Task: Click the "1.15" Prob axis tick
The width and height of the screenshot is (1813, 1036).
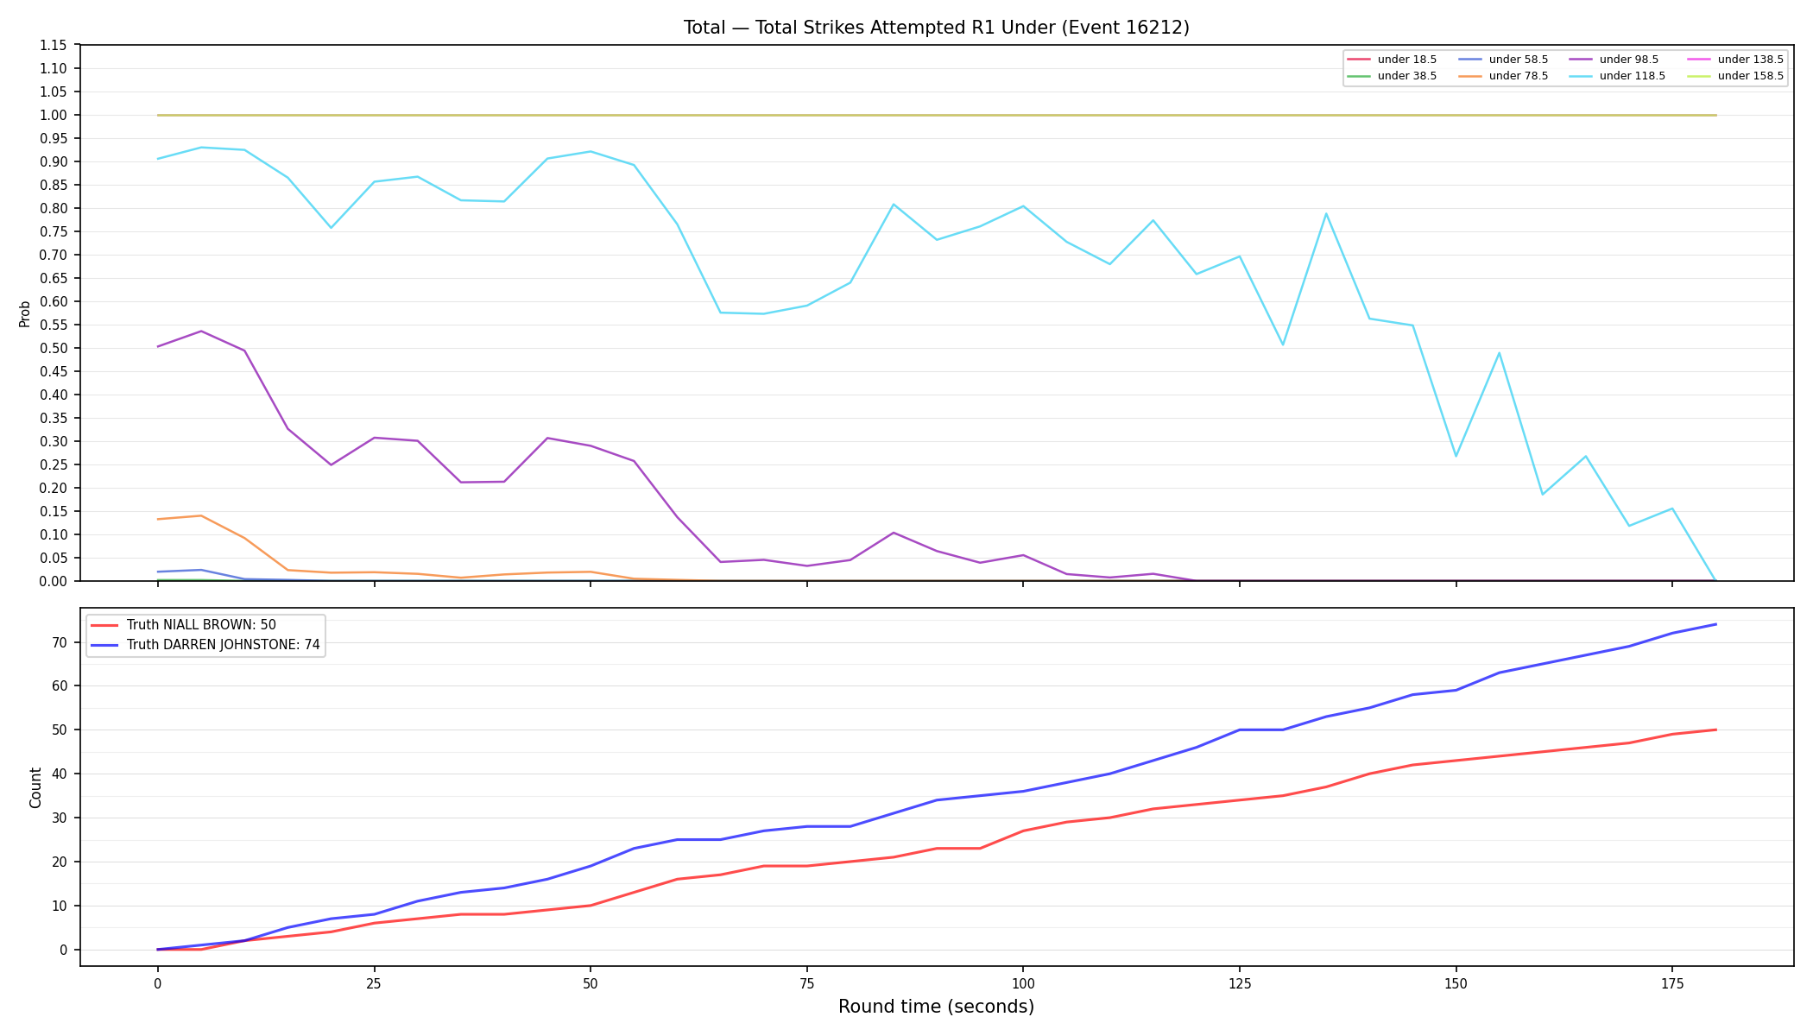Action: pyautogui.click(x=54, y=45)
